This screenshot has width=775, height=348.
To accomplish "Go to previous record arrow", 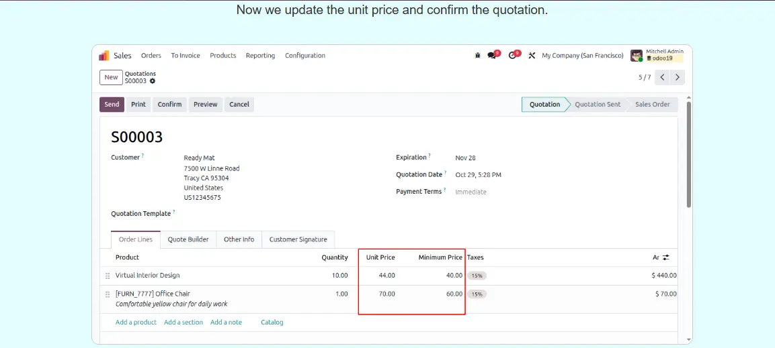I will [663, 77].
